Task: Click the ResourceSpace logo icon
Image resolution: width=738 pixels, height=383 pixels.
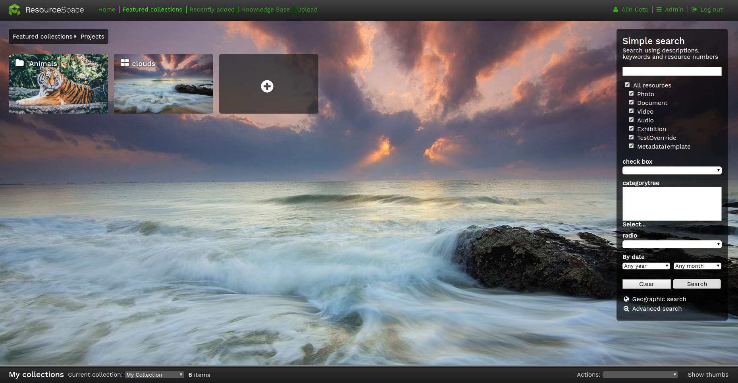Action: [15, 10]
